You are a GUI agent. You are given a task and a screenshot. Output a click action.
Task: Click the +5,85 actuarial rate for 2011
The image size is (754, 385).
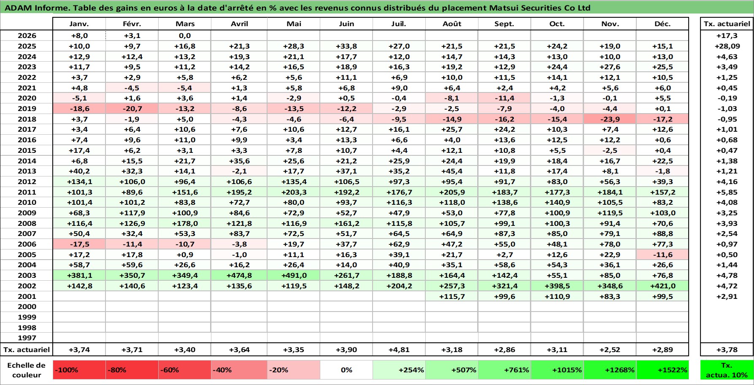pyautogui.click(x=727, y=192)
